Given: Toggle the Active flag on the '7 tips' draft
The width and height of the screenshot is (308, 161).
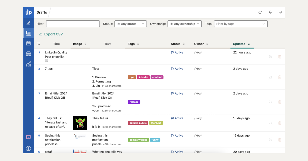Looking at the screenshot, I should pyautogui.click(x=177, y=68).
